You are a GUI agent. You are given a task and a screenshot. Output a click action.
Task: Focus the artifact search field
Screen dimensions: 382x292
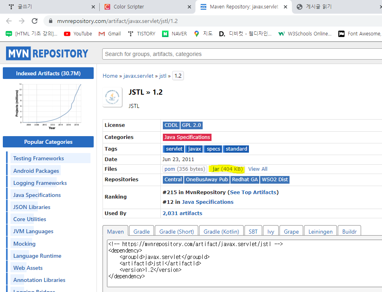(x=242, y=54)
